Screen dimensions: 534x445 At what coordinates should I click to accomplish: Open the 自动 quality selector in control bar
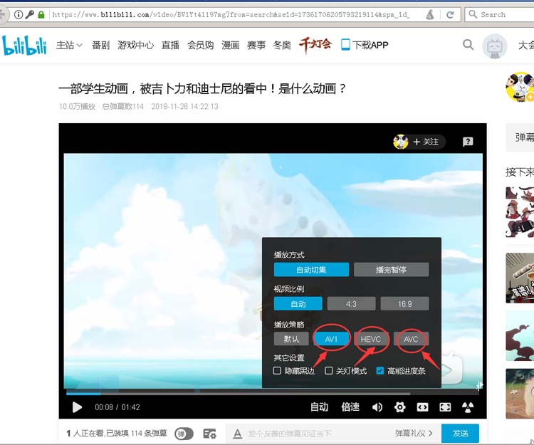click(319, 407)
